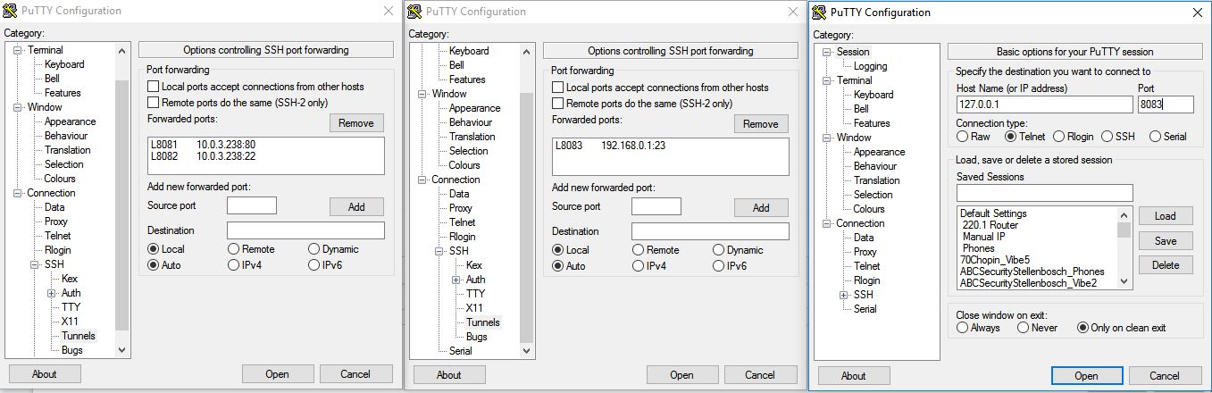Enable local ports accept connections in middle window

[558, 88]
